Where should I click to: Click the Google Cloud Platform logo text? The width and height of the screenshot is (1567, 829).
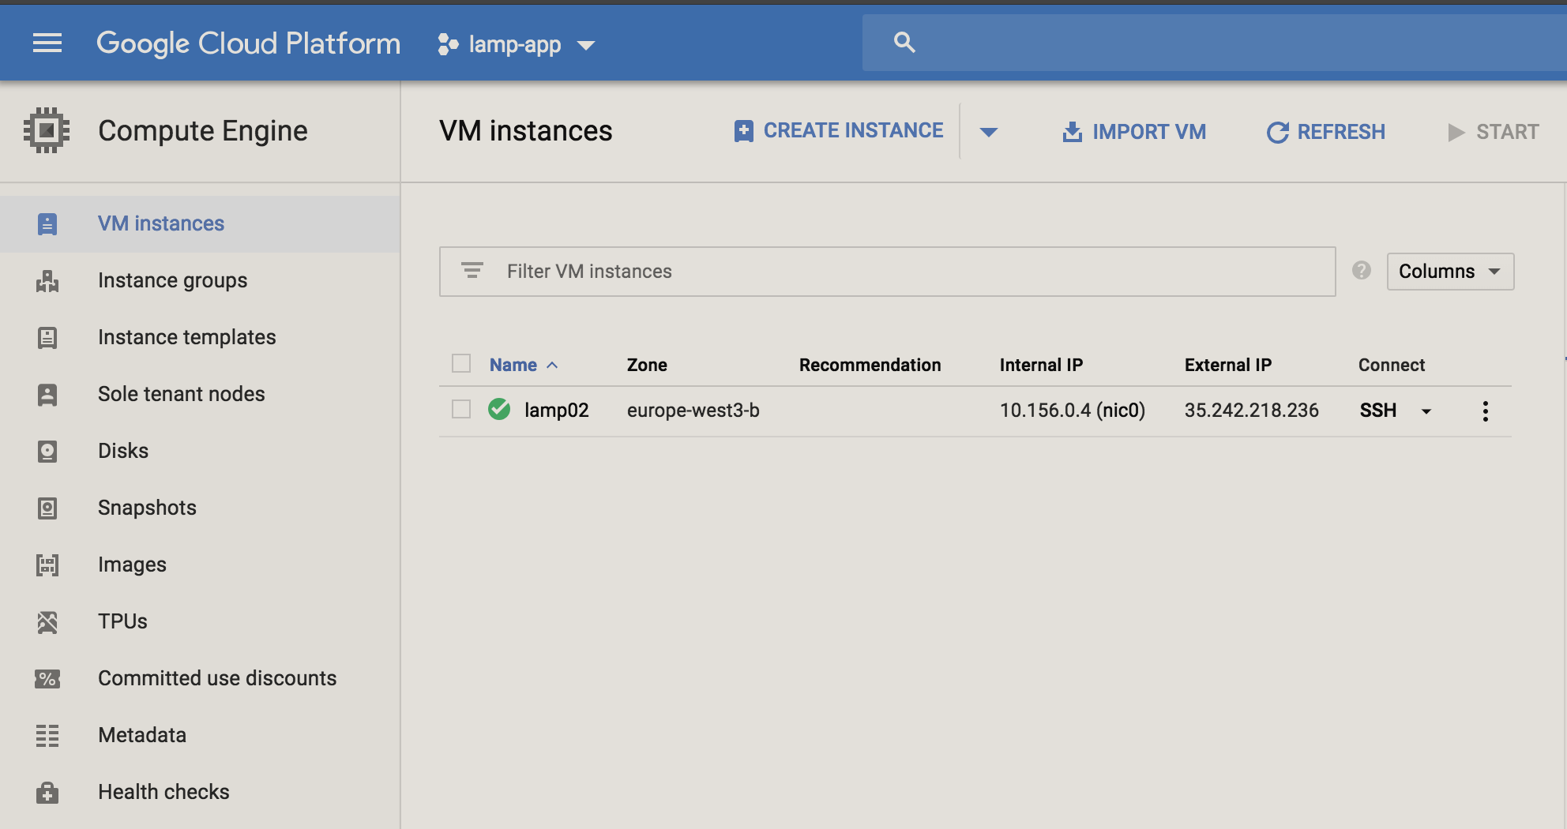248,43
